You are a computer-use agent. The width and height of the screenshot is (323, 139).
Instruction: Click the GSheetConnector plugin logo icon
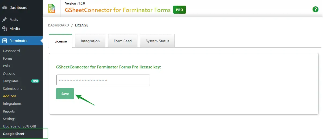(51, 8)
